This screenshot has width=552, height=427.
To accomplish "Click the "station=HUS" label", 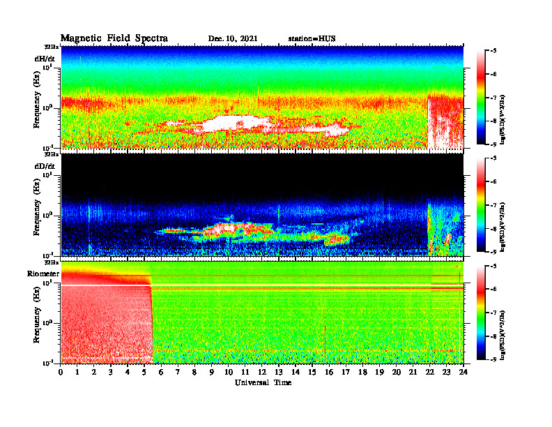I will coord(312,39).
